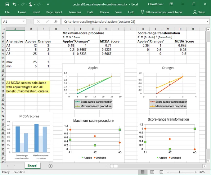Image resolution: width=211 pixels, height=175 pixels.
Task: Select the Oranges line chart title
Action: coord(168,68)
